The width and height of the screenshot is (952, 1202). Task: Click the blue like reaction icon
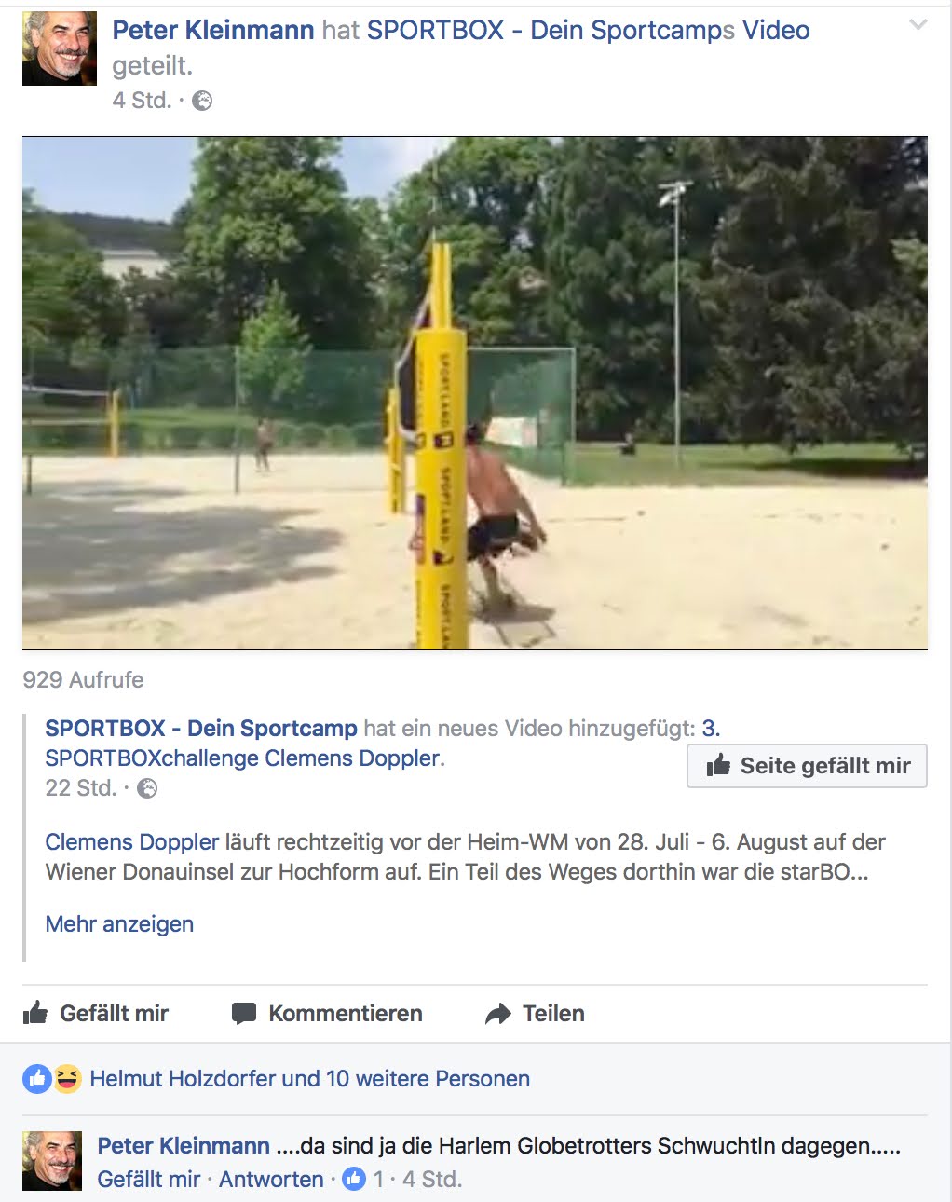pyautogui.click(x=37, y=1079)
